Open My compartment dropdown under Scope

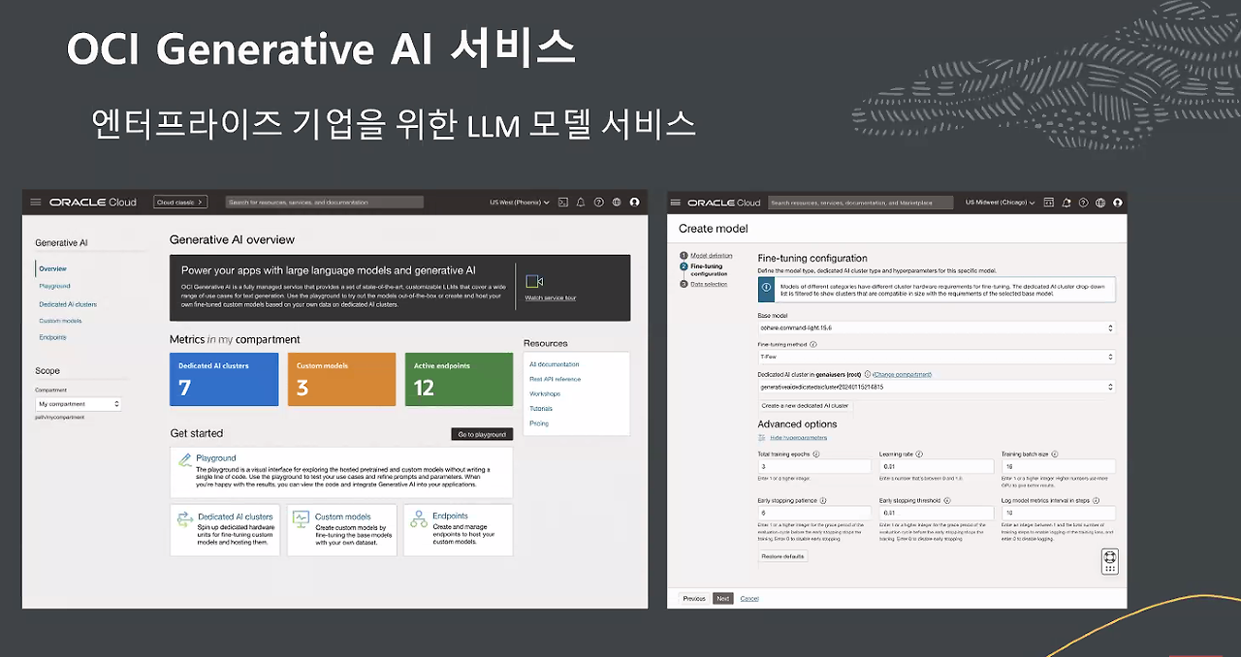79,404
